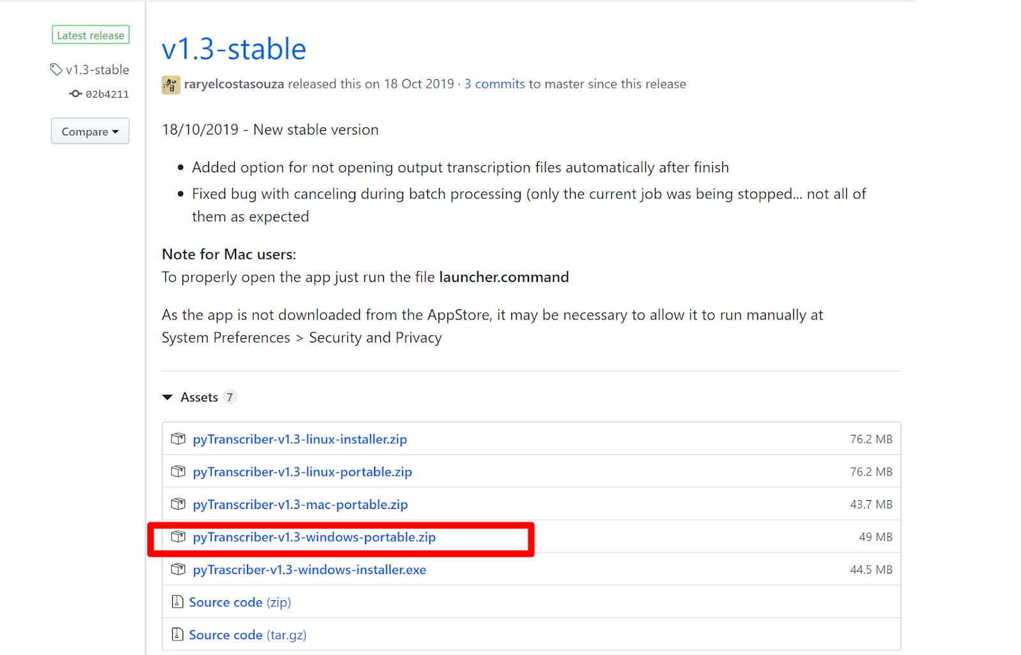The width and height of the screenshot is (1021, 655).
Task: Click file icon beside Source code (zip)
Action: (177, 601)
